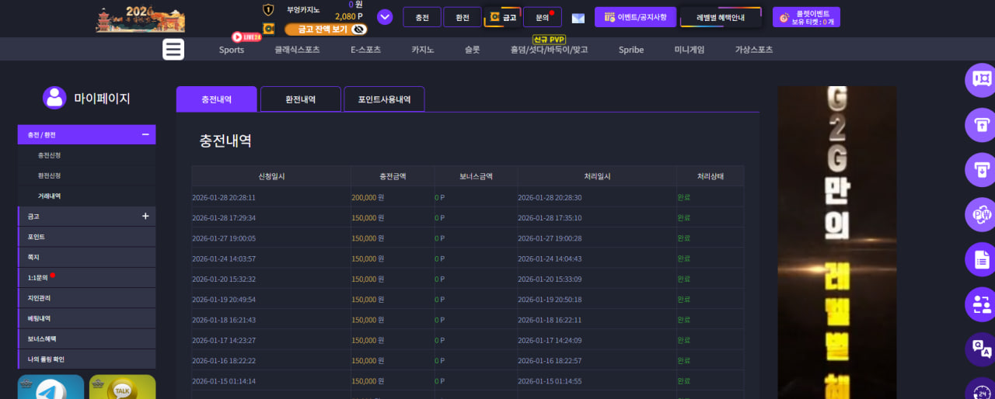
Task: Open the PW change floating icon
Action: 981,215
